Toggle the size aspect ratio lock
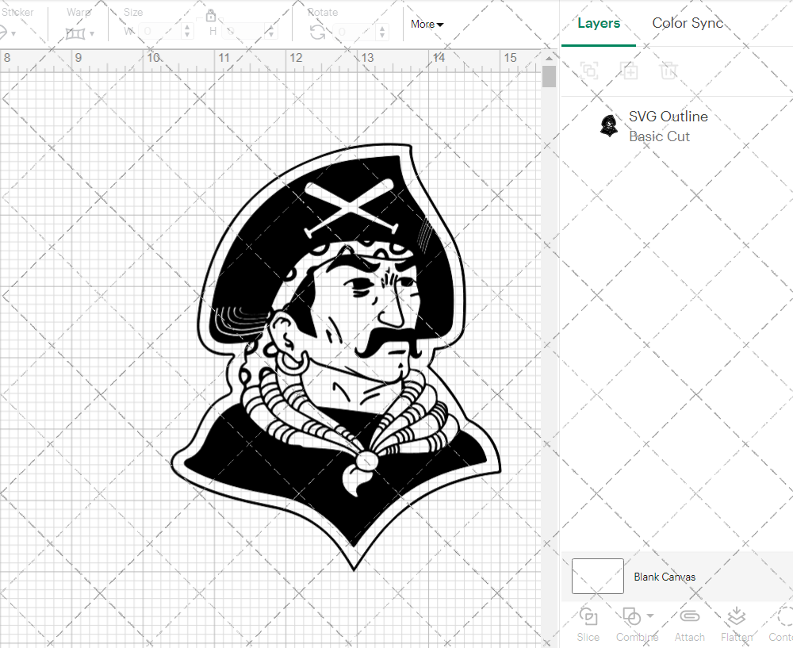The height and width of the screenshot is (648, 793). click(x=211, y=15)
